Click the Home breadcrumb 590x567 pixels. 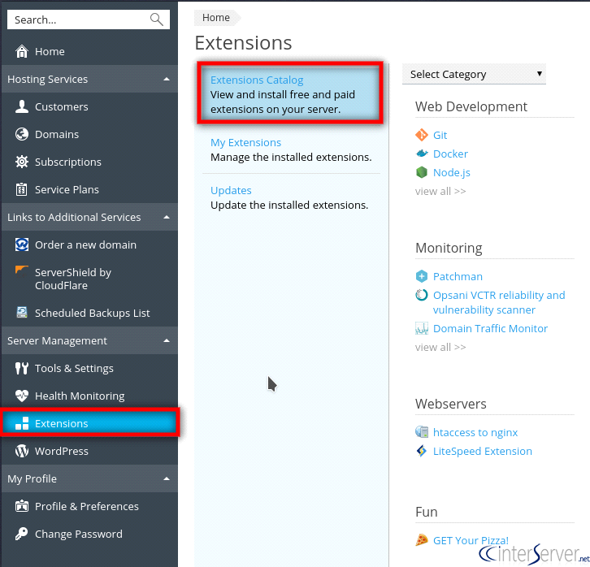(x=216, y=18)
